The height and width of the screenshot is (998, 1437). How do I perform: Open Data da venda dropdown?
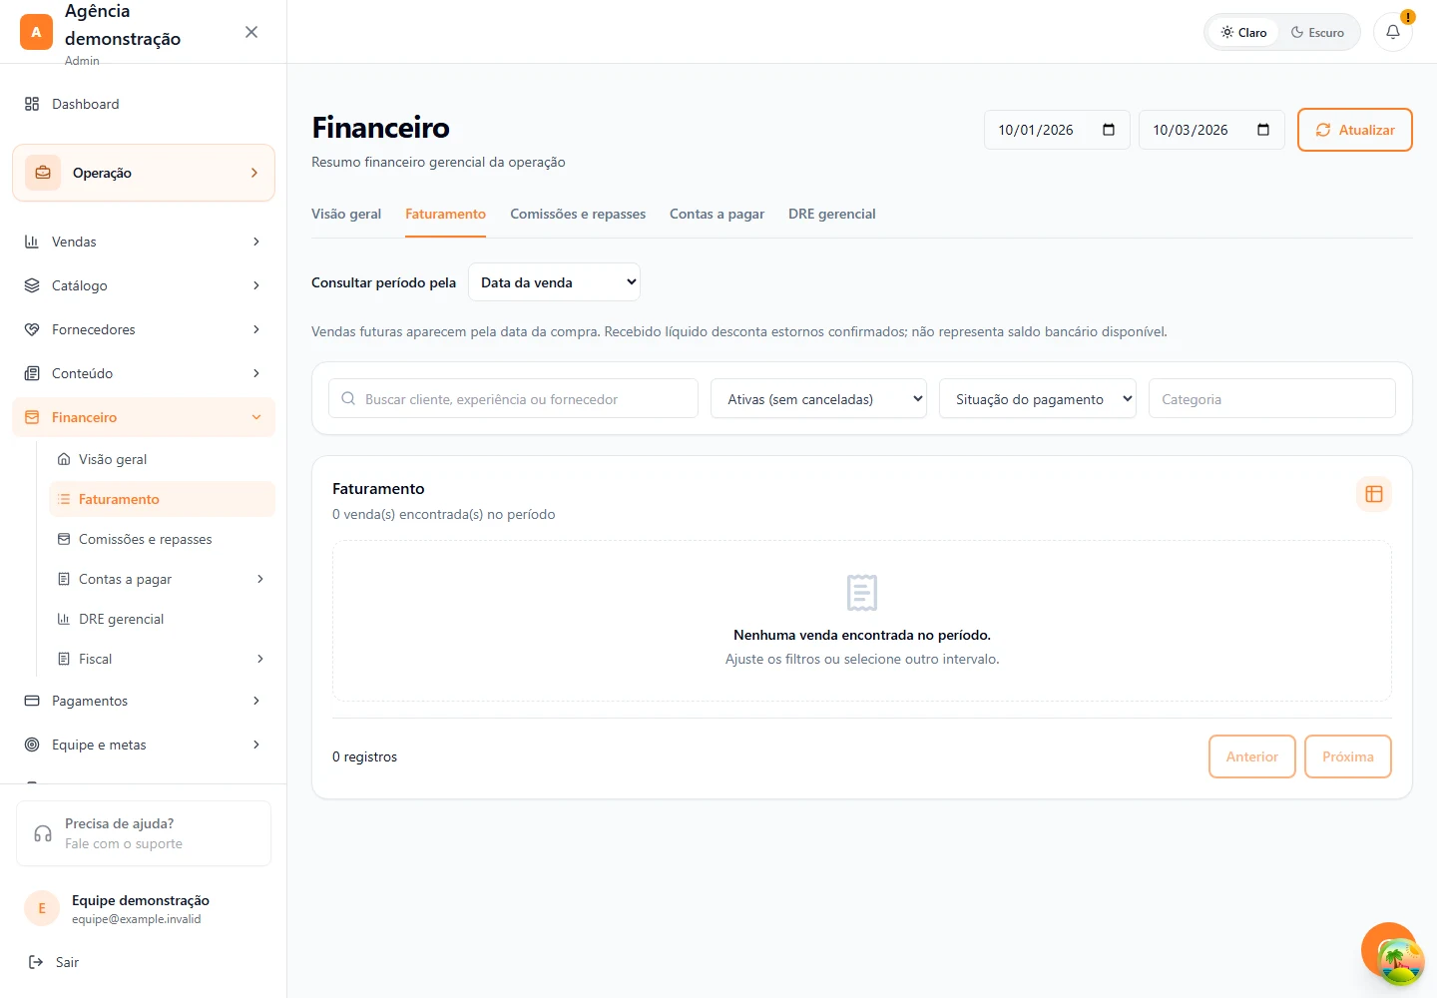(554, 282)
